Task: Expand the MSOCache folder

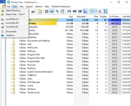Action: 11,48
